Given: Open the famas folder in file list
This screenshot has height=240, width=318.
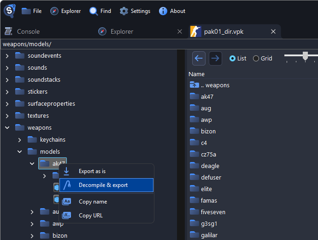Looking at the screenshot, I should click(203, 201).
